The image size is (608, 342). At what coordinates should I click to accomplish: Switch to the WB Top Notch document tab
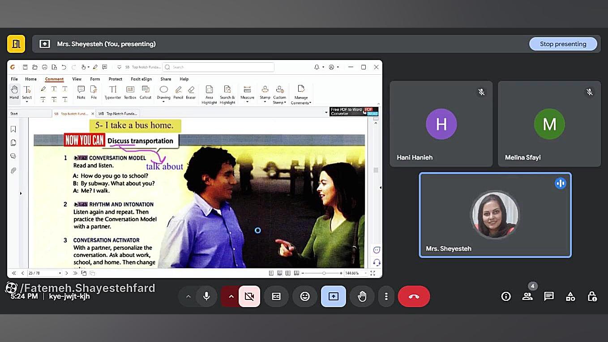click(x=118, y=114)
